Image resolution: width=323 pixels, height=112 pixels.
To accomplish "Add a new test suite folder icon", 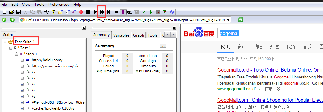I will (x=60, y=12).
